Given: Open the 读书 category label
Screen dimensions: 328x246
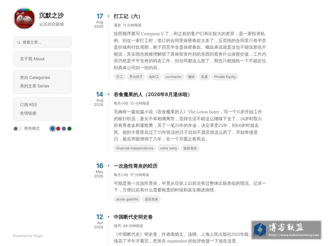Looking at the screenshot, I should (x=117, y=226).
